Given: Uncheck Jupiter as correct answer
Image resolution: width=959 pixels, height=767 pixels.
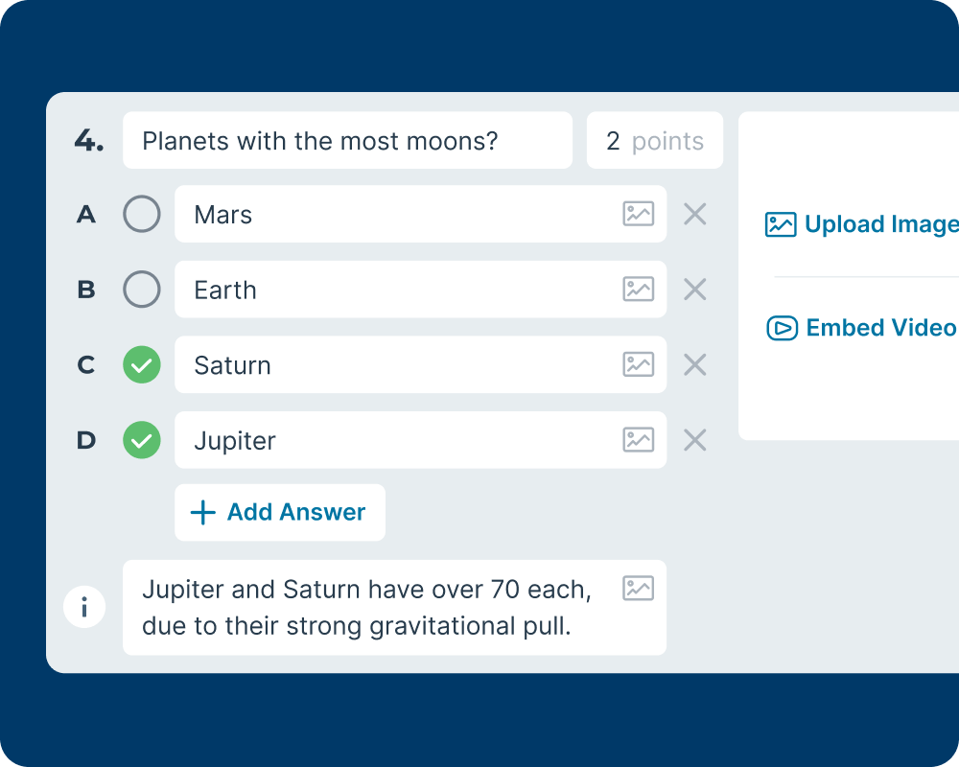Looking at the screenshot, I should pos(142,441).
